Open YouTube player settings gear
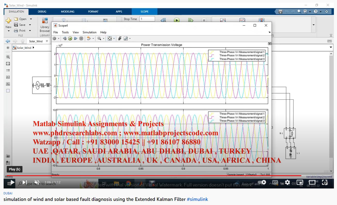Screen dimensions: 337x205 click(287, 182)
